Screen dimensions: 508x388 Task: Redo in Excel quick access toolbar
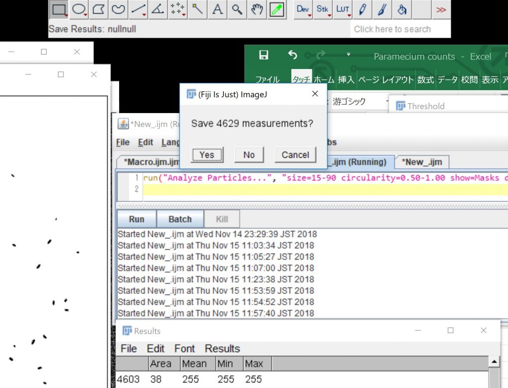pos(321,55)
